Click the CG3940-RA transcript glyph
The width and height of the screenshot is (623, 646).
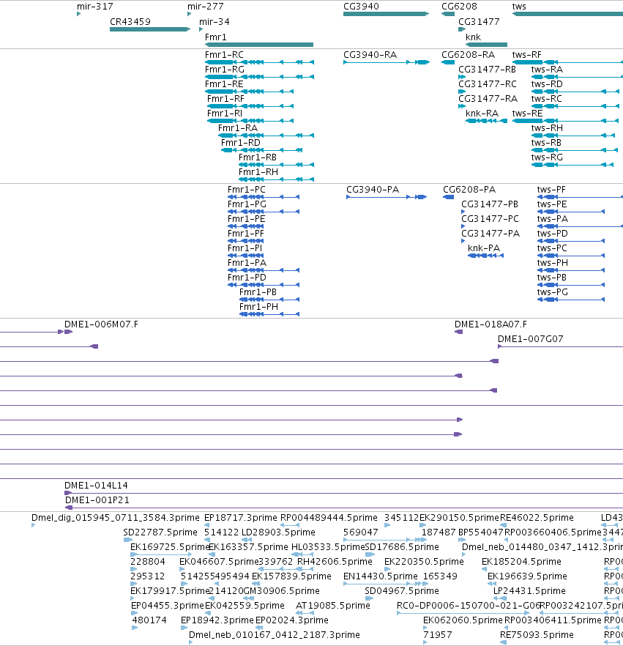coord(387,62)
